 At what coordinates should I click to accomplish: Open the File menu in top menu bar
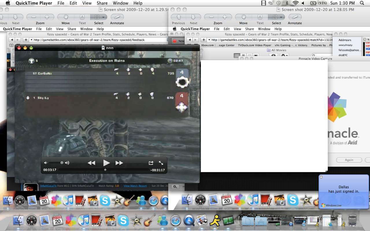(61, 3)
